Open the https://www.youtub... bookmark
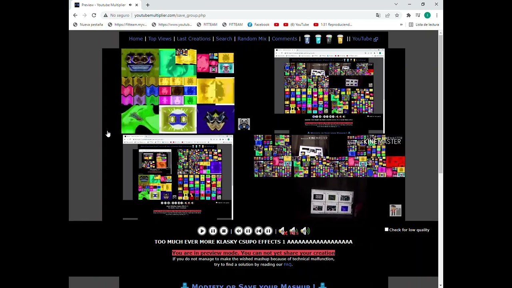 [171, 24]
